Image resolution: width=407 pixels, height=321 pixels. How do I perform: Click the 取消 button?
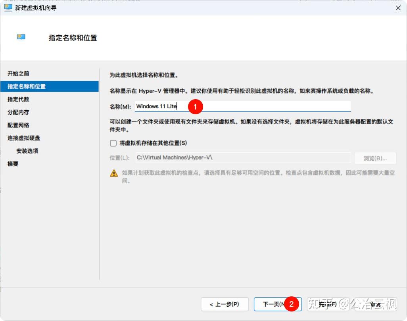coord(374,304)
